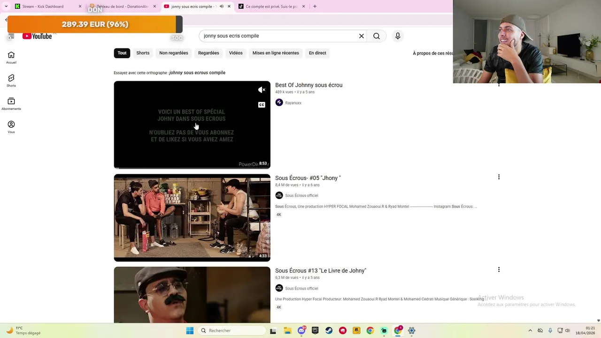Viewport: 601px width, 338px height.
Task: Open Task View in the taskbar
Action: click(x=273, y=330)
